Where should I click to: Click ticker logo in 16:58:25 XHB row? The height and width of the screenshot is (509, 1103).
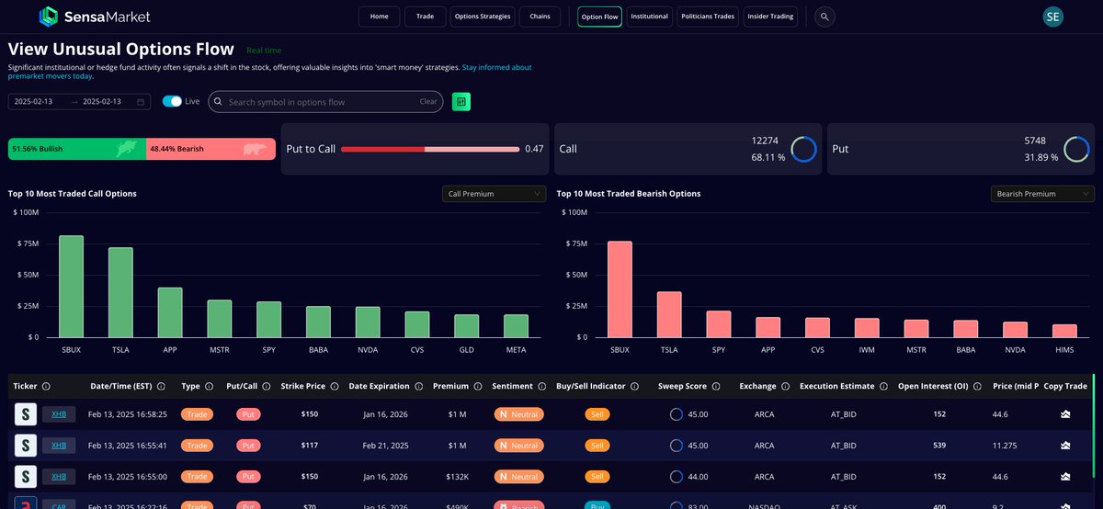26,414
